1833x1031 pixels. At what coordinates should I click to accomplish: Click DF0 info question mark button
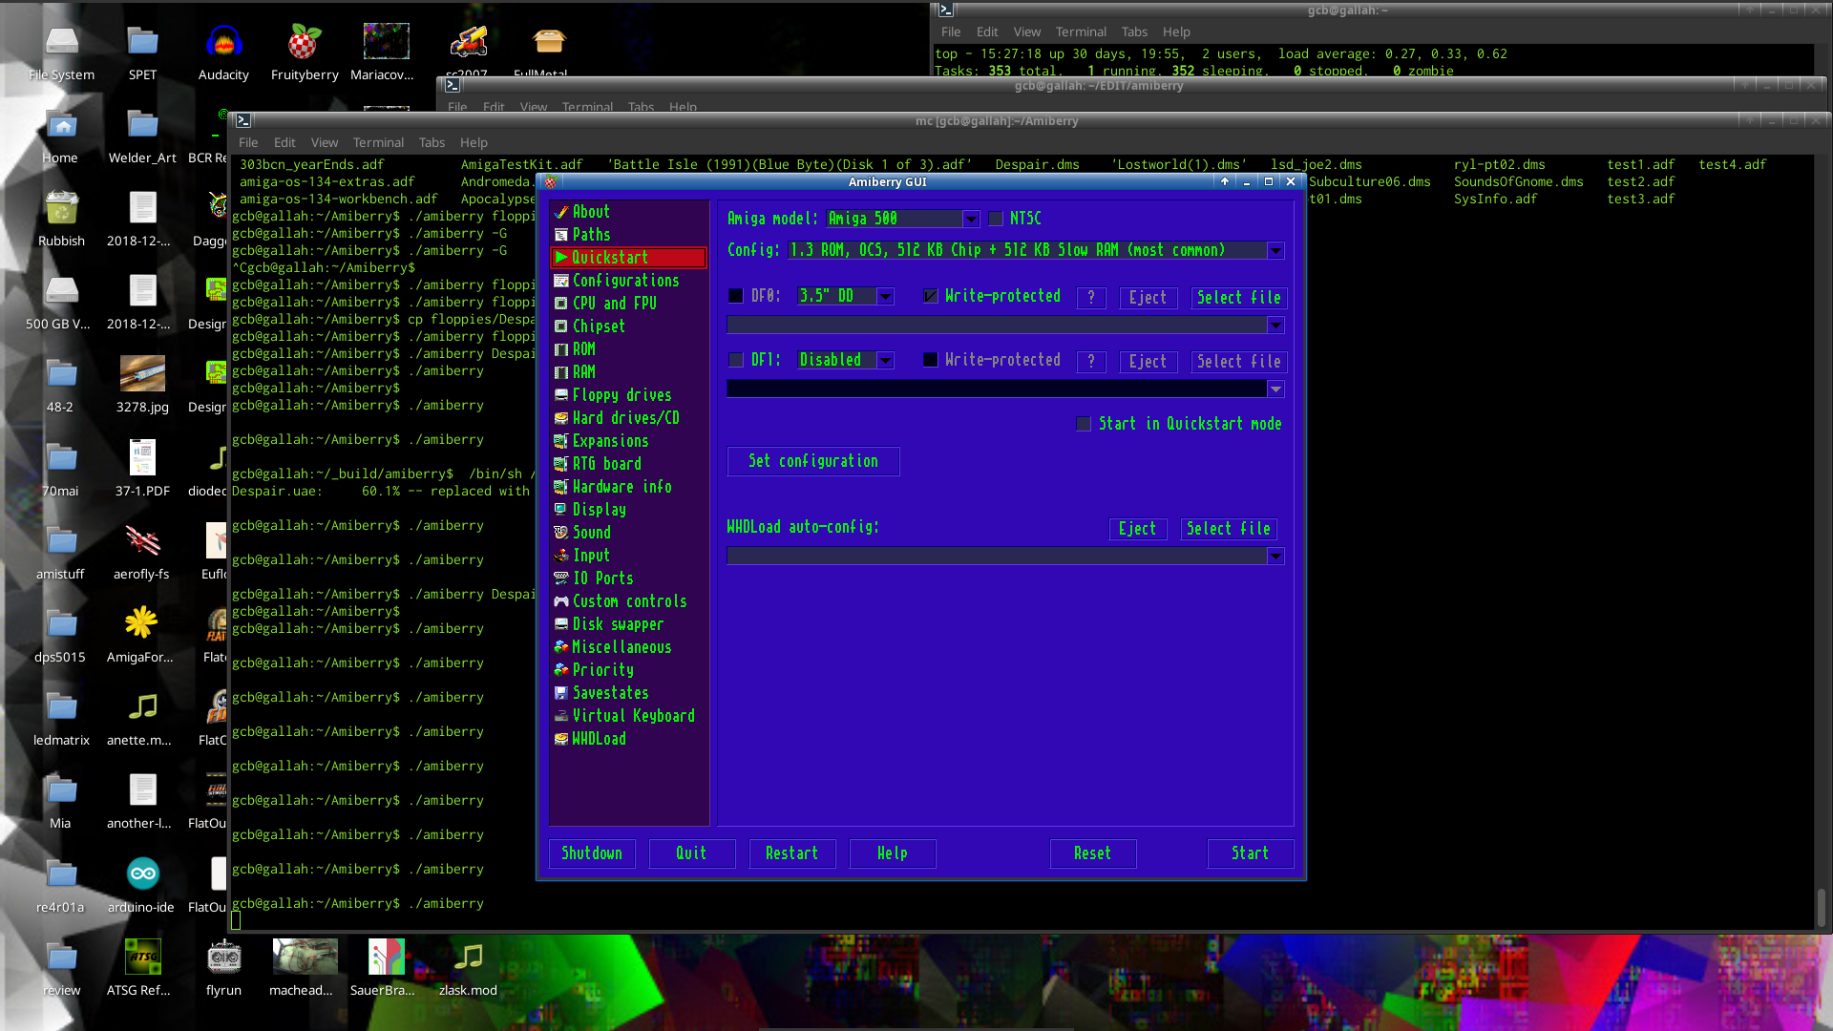click(x=1091, y=298)
